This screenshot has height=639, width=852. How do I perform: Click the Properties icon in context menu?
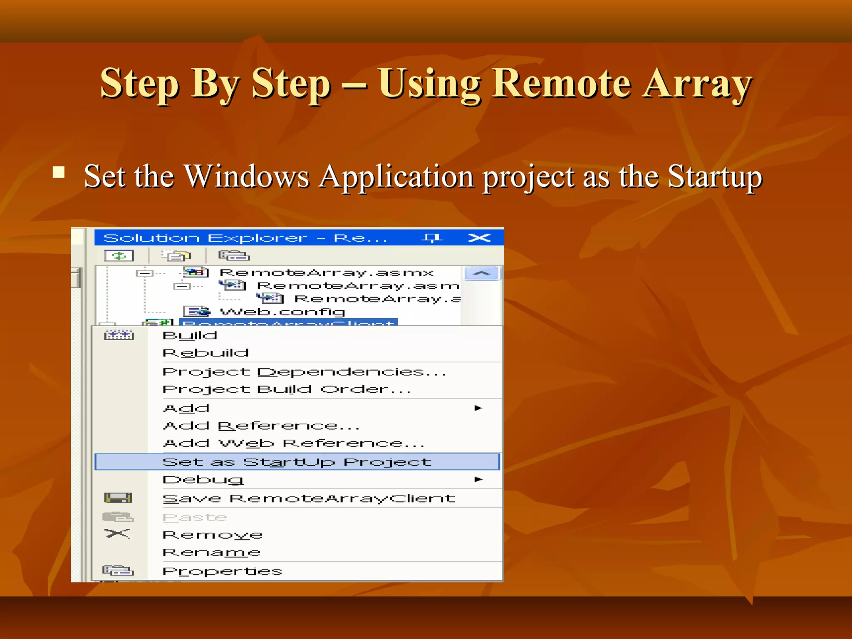pos(118,570)
